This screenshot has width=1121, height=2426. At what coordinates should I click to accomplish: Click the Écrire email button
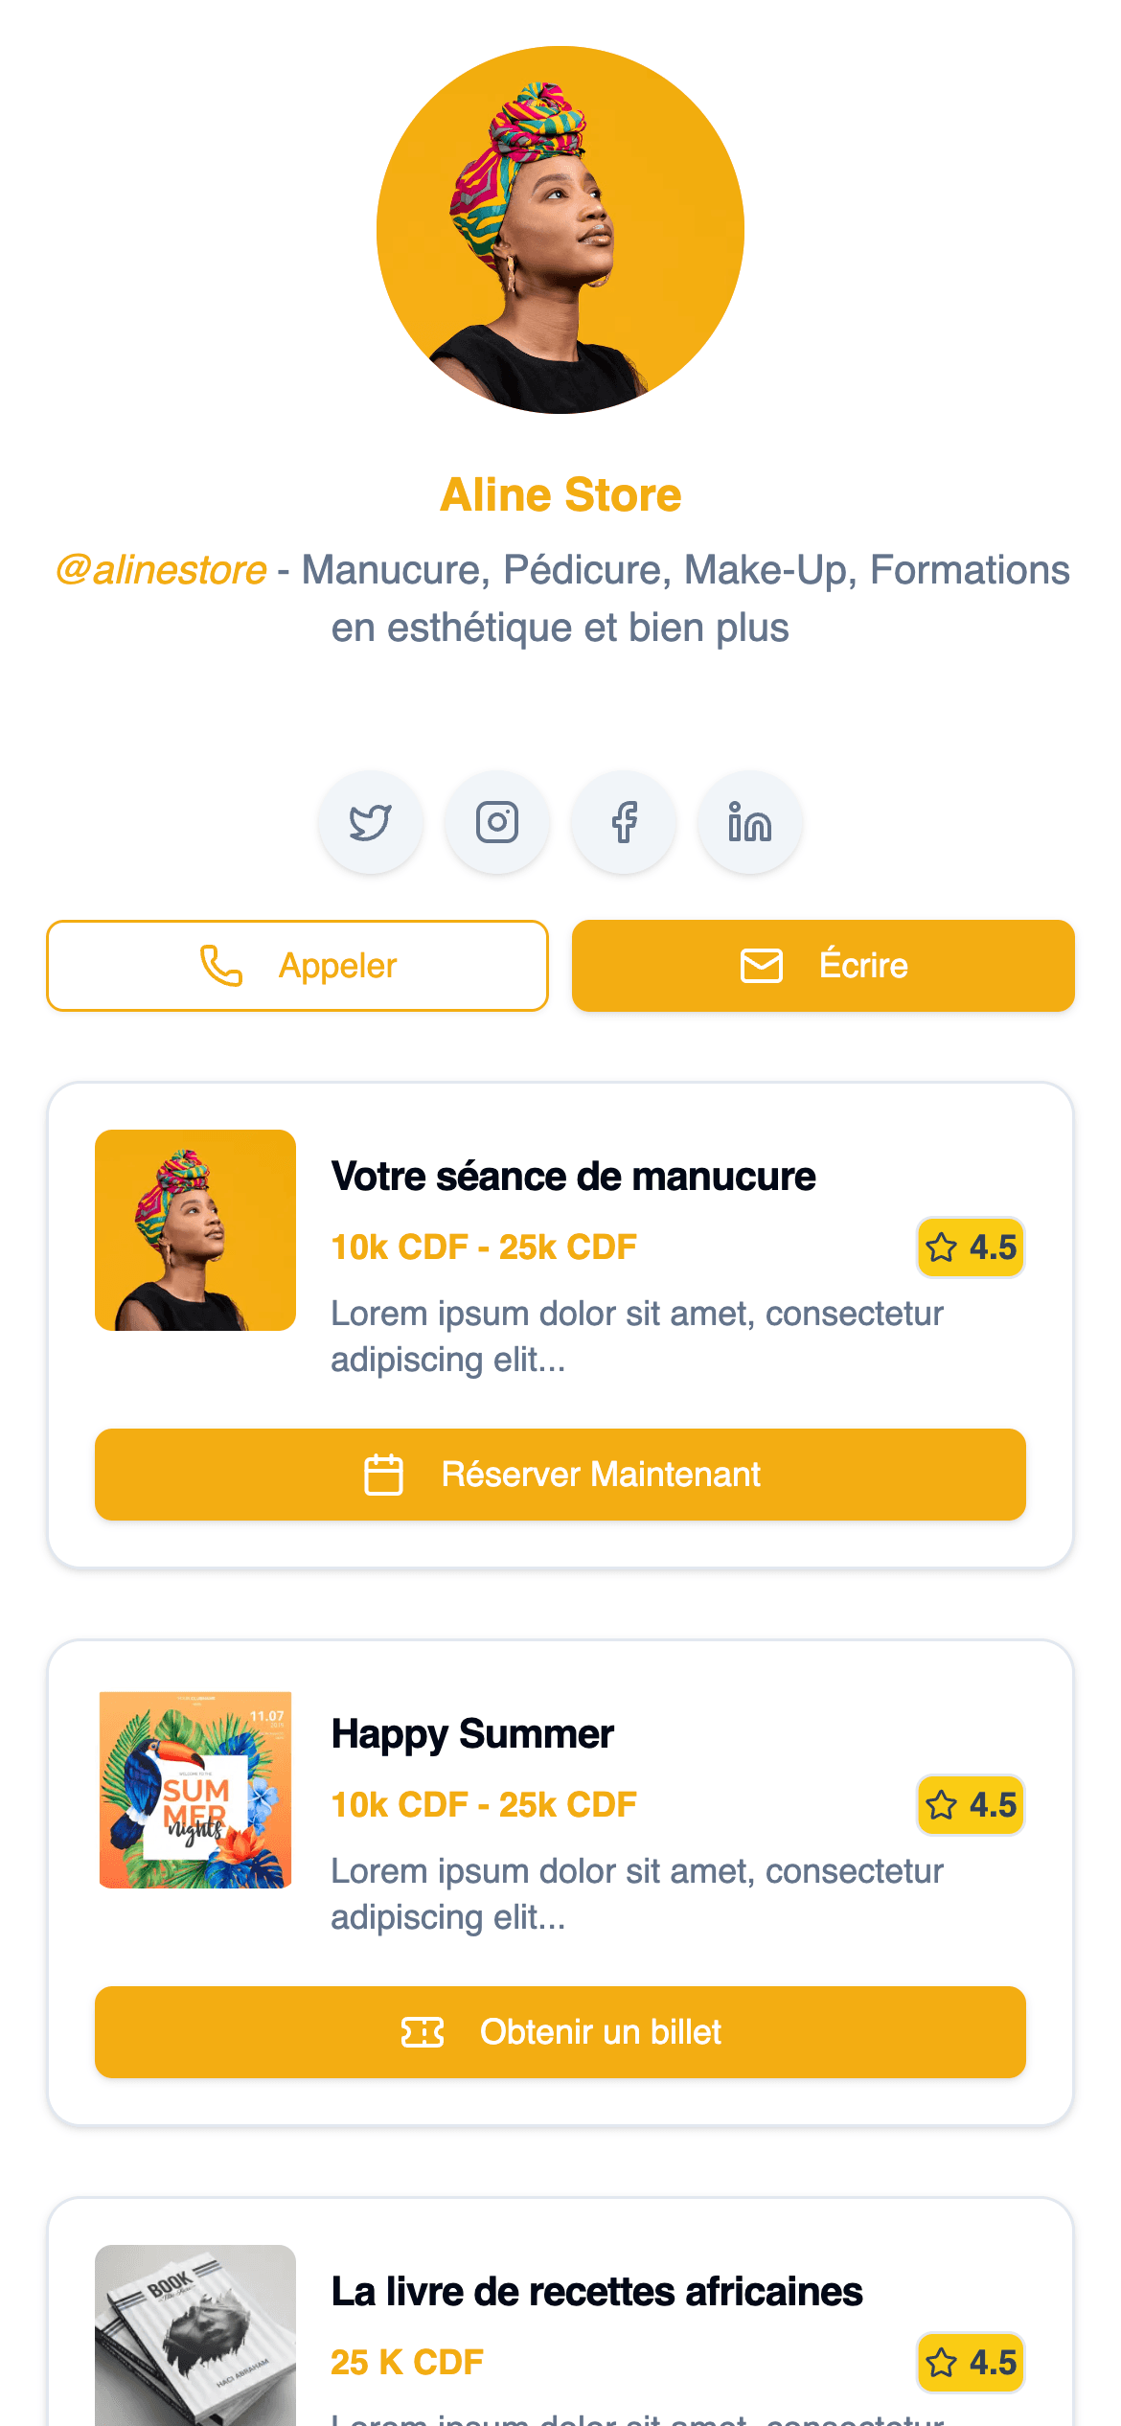tap(823, 966)
